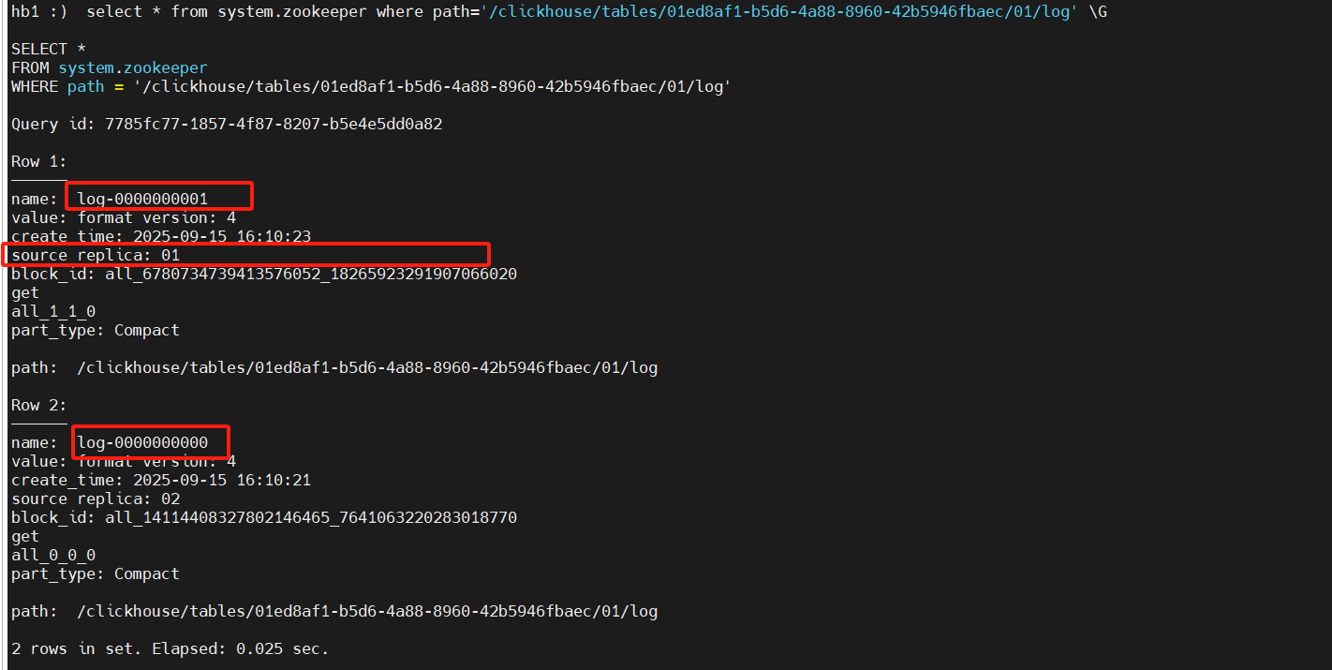
Task: Click the Query id value 7785fc77-1857-4f87-8207-b5e4e5dd0a82
Action: [274, 125]
